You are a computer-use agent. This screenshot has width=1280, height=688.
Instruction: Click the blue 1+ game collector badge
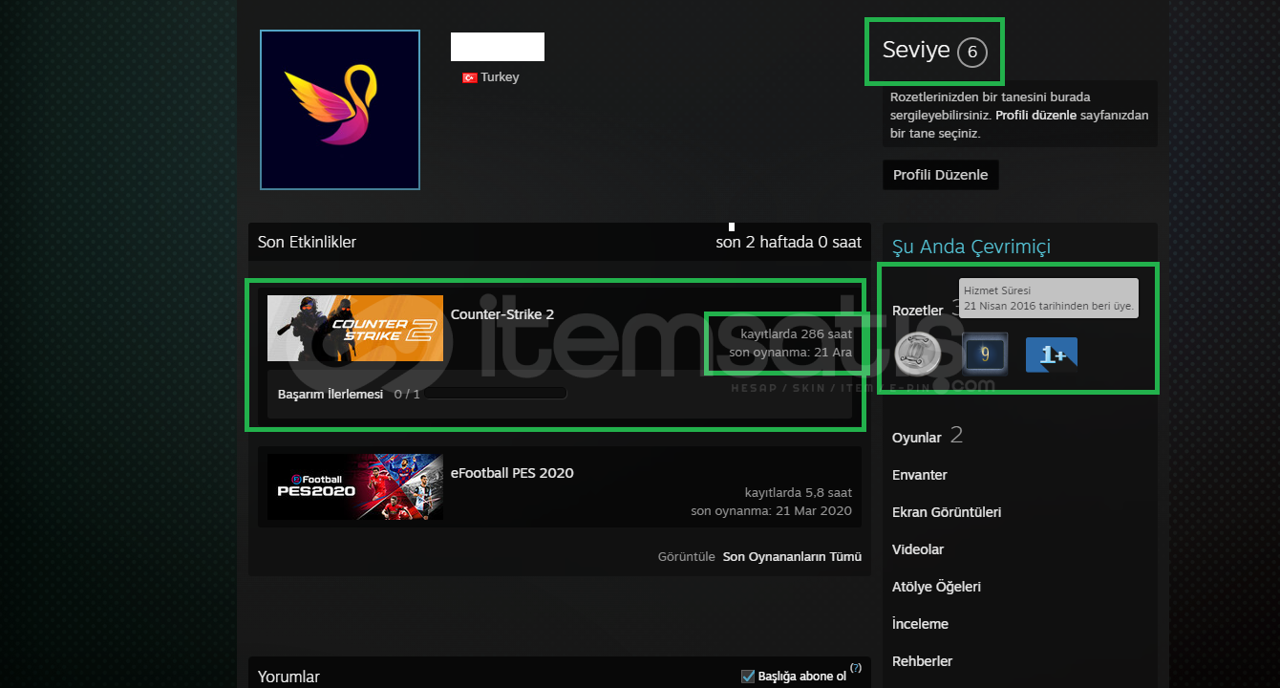[x=1052, y=355]
